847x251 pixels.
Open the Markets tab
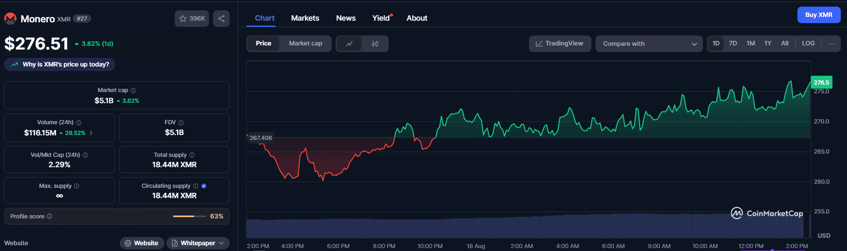pyautogui.click(x=305, y=18)
